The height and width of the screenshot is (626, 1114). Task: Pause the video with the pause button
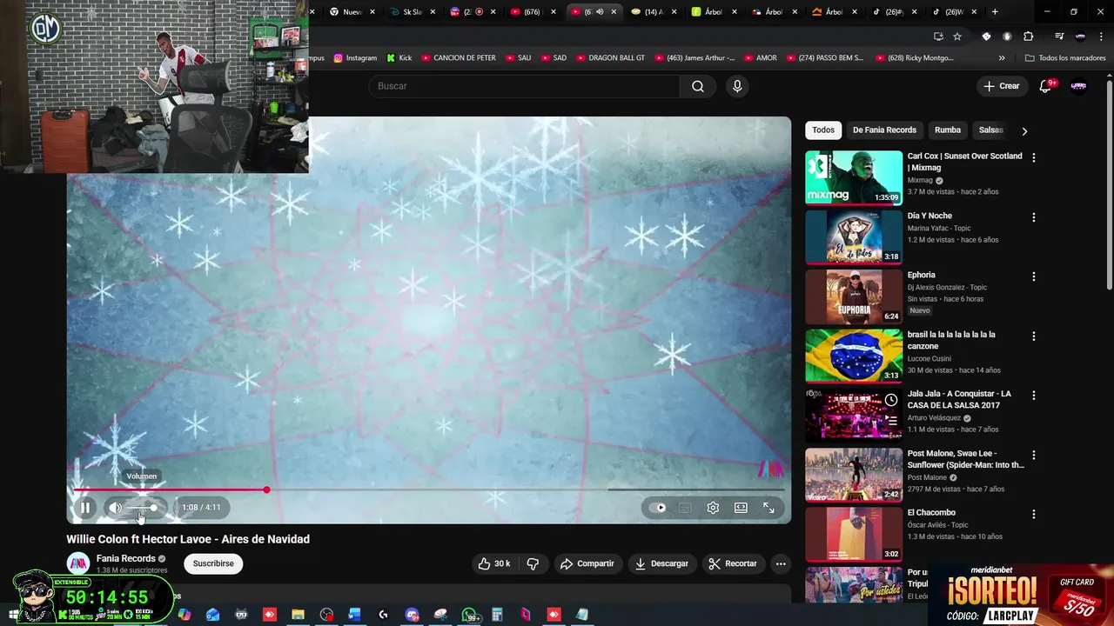point(85,508)
